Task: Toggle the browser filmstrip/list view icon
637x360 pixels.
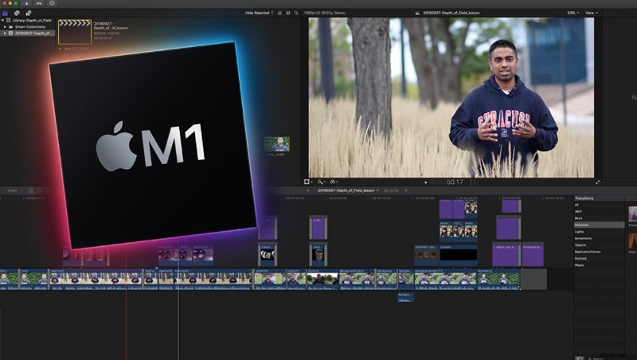Action: click(x=279, y=13)
